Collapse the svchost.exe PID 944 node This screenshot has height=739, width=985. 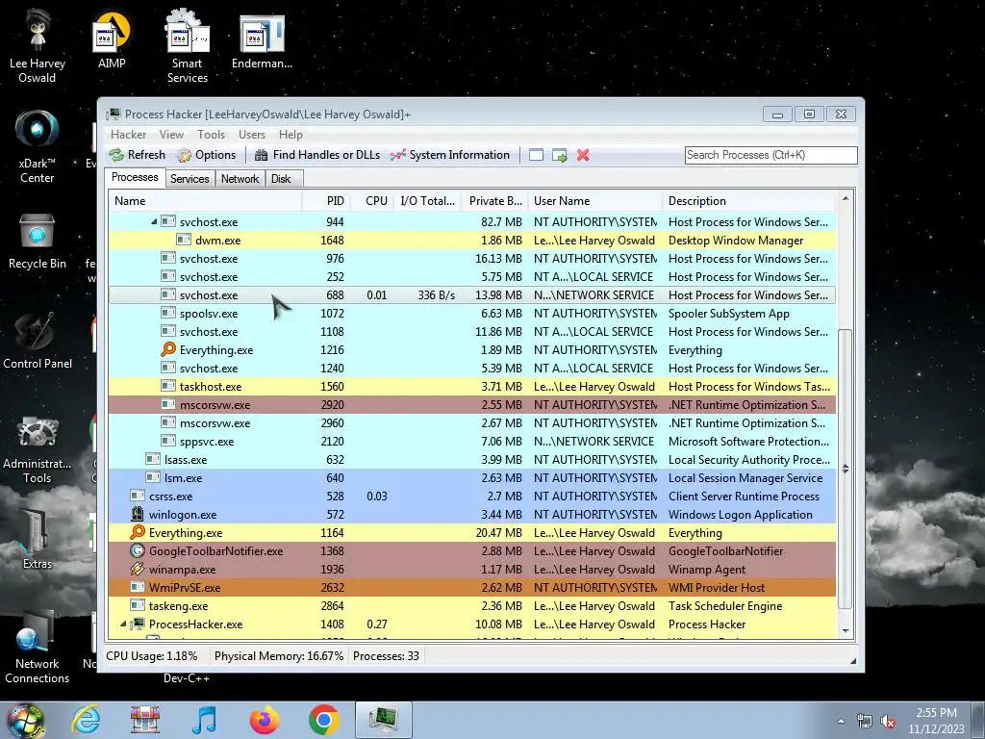pos(154,222)
